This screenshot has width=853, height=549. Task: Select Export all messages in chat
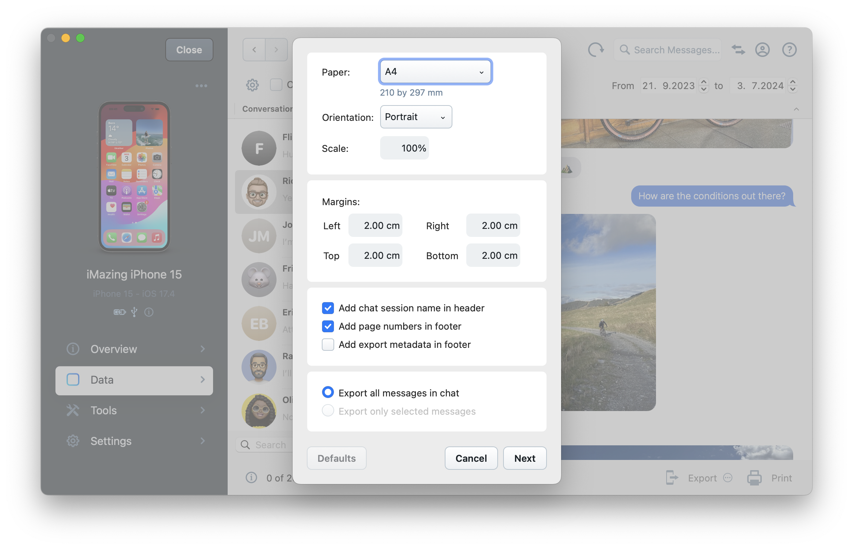(x=328, y=392)
